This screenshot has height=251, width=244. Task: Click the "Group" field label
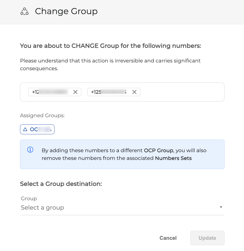click(29, 198)
